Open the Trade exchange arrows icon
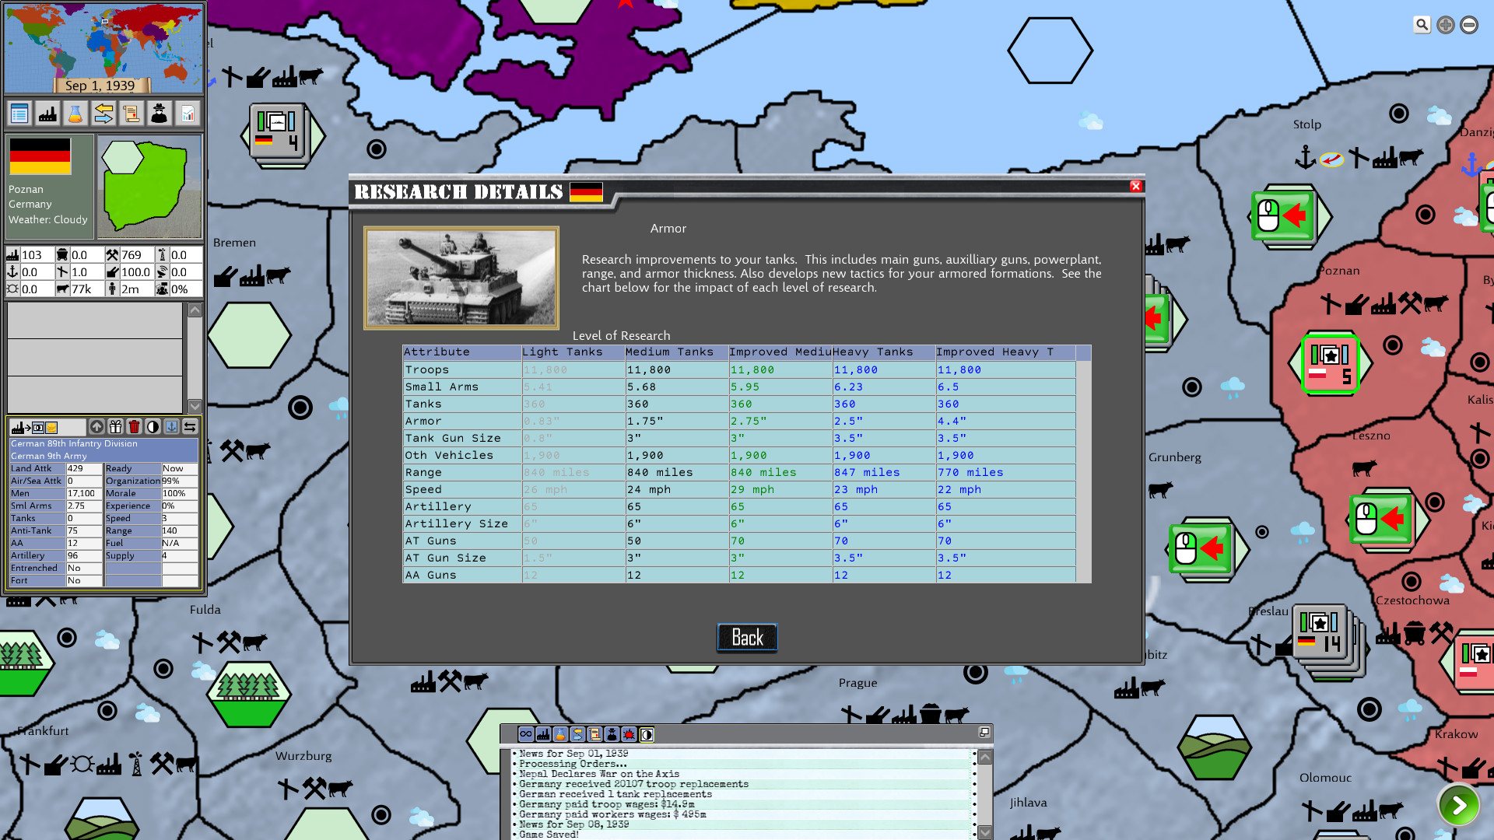 (103, 114)
